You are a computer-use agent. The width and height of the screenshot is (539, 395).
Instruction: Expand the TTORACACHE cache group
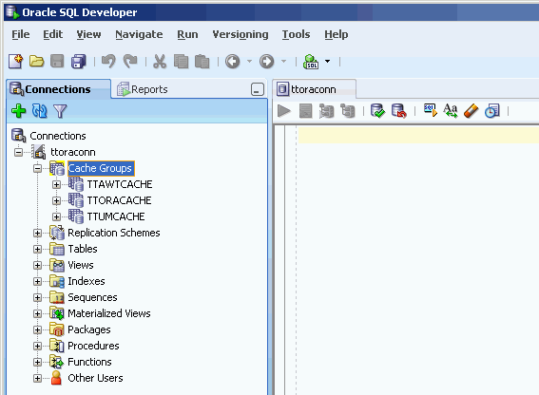coord(56,200)
